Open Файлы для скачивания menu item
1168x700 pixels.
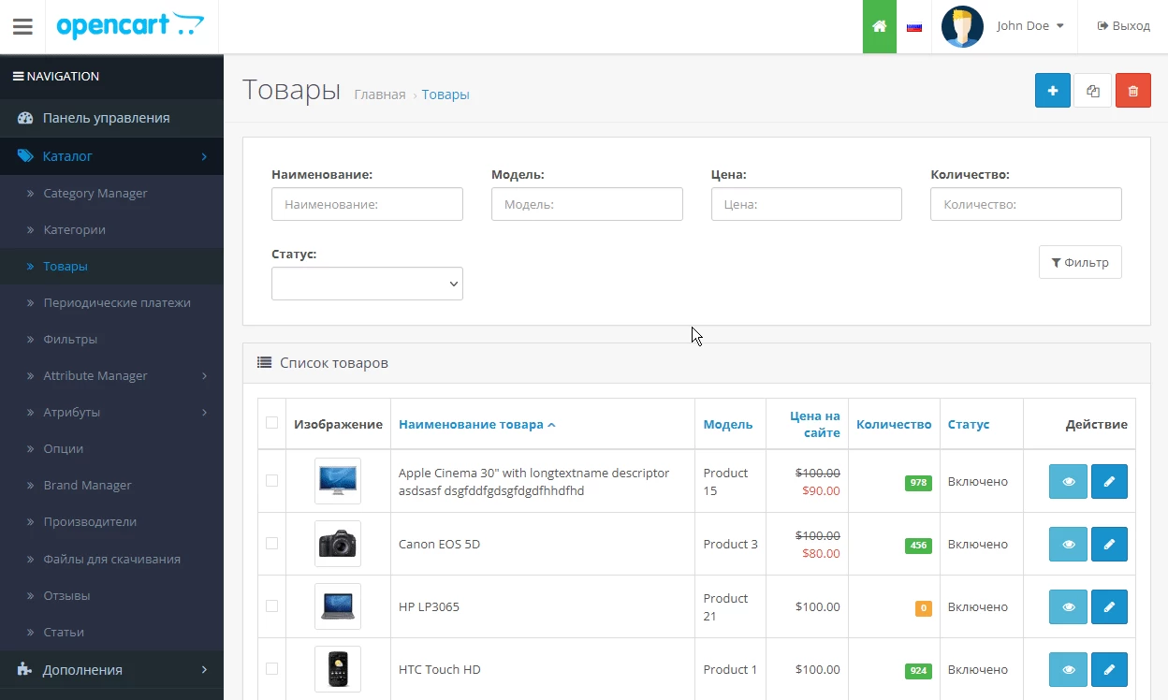(111, 559)
